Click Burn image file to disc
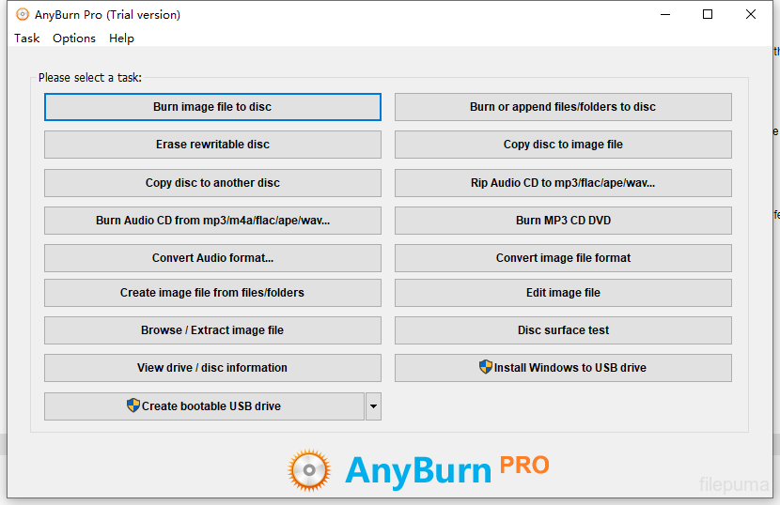 [212, 107]
